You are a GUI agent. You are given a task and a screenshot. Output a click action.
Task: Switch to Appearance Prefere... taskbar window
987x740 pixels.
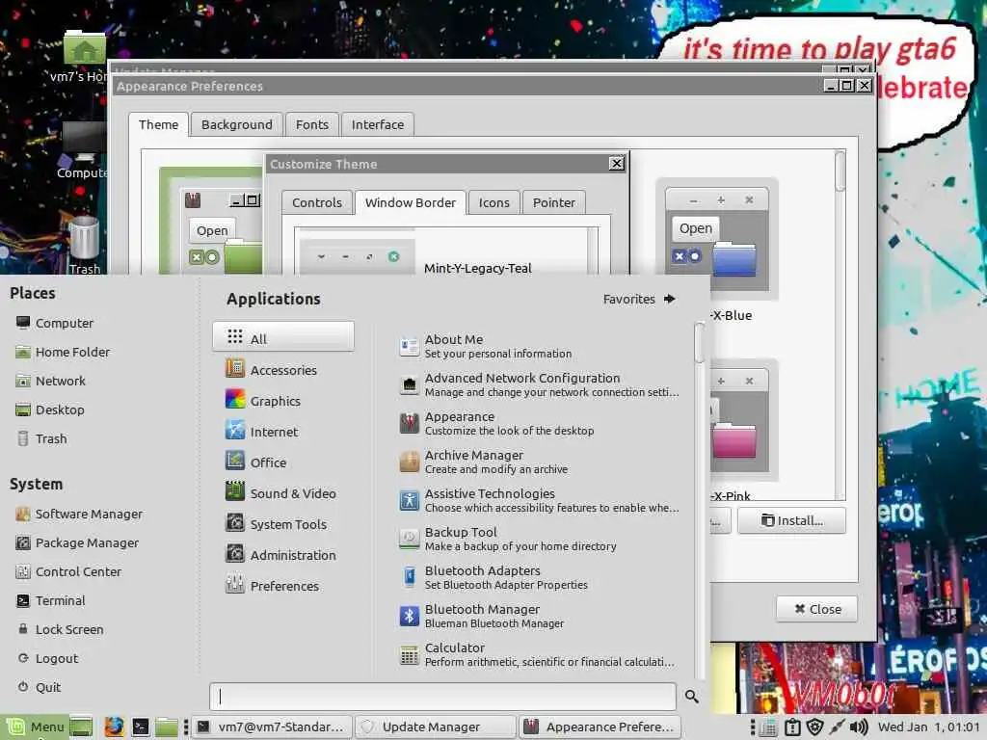click(x=600, y=727)
